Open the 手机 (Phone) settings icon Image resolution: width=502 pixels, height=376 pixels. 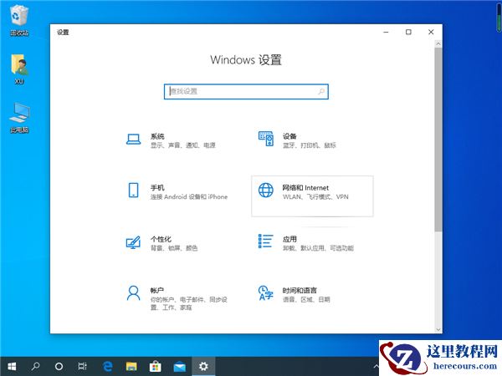[134, 191]
